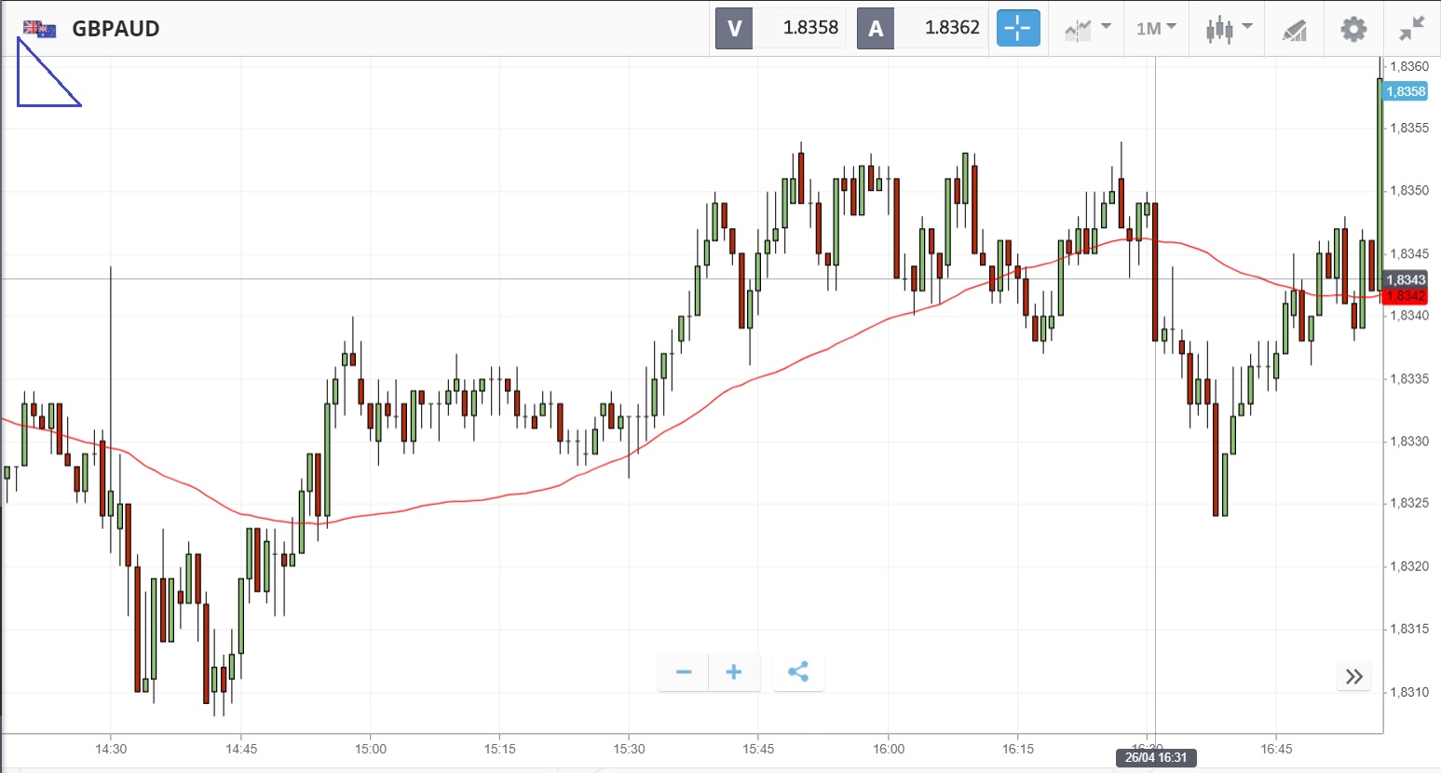
Task: Click the V sell button
Action: [x=734, y=28]
